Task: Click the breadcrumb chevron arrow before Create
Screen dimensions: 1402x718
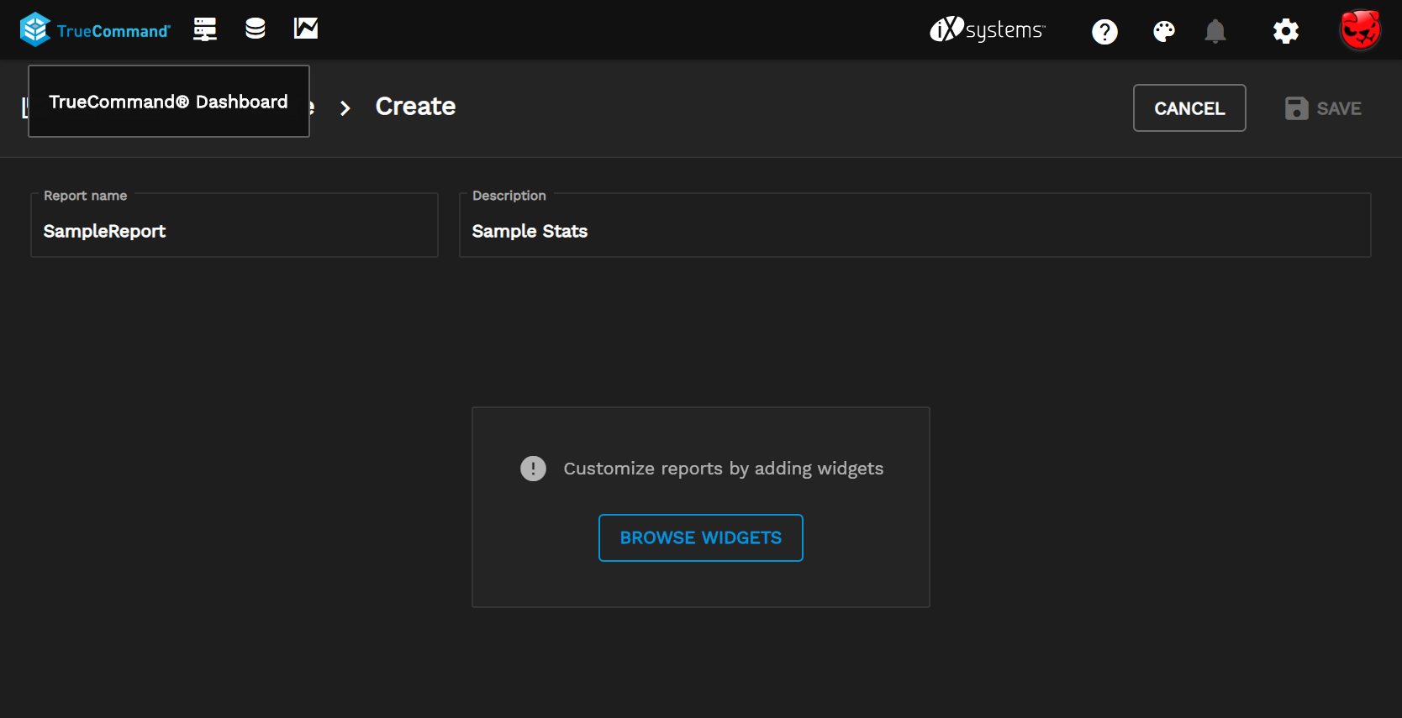Action: coord(345,108)
